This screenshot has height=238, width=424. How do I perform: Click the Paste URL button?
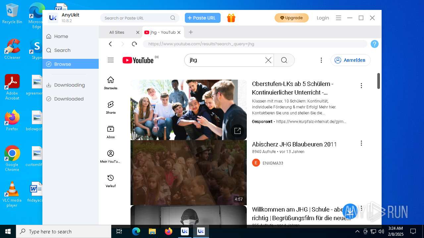pyautogui.click(x=203, y=18)
